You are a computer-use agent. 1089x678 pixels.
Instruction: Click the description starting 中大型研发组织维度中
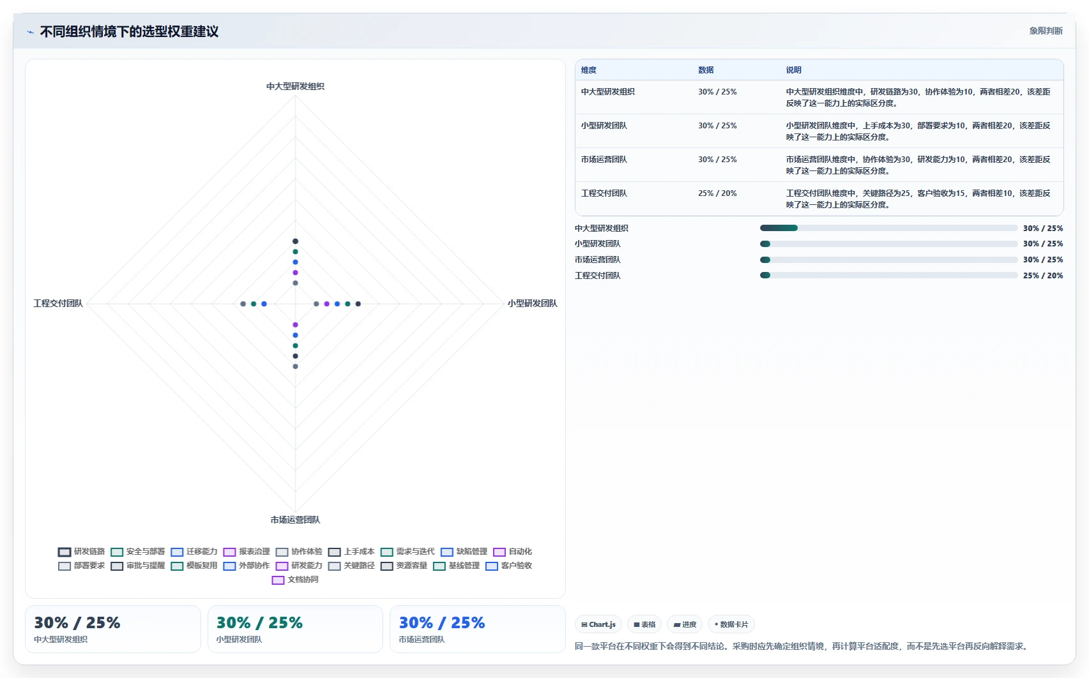918,98
